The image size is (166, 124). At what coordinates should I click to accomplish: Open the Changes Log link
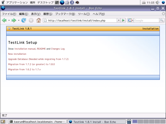click(x=58, y=49)
